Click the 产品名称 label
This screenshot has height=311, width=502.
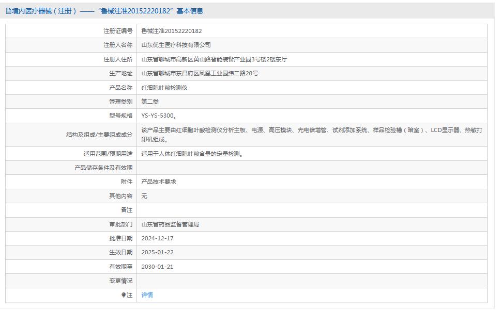coord(120,88)
